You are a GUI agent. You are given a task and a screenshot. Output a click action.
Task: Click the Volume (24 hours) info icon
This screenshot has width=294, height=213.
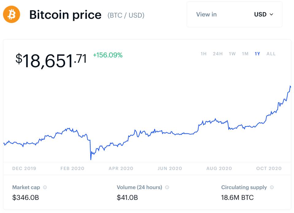(x=167, y=187)
